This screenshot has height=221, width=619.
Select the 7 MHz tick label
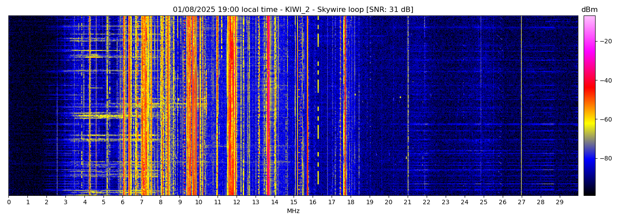pos(141,202)
